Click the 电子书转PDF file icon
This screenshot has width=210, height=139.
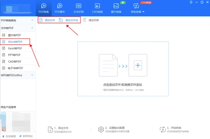point(4,68)
